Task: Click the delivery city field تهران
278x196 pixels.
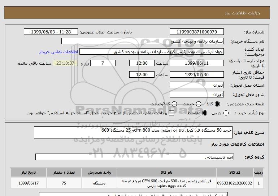Action: click(197, 95)
